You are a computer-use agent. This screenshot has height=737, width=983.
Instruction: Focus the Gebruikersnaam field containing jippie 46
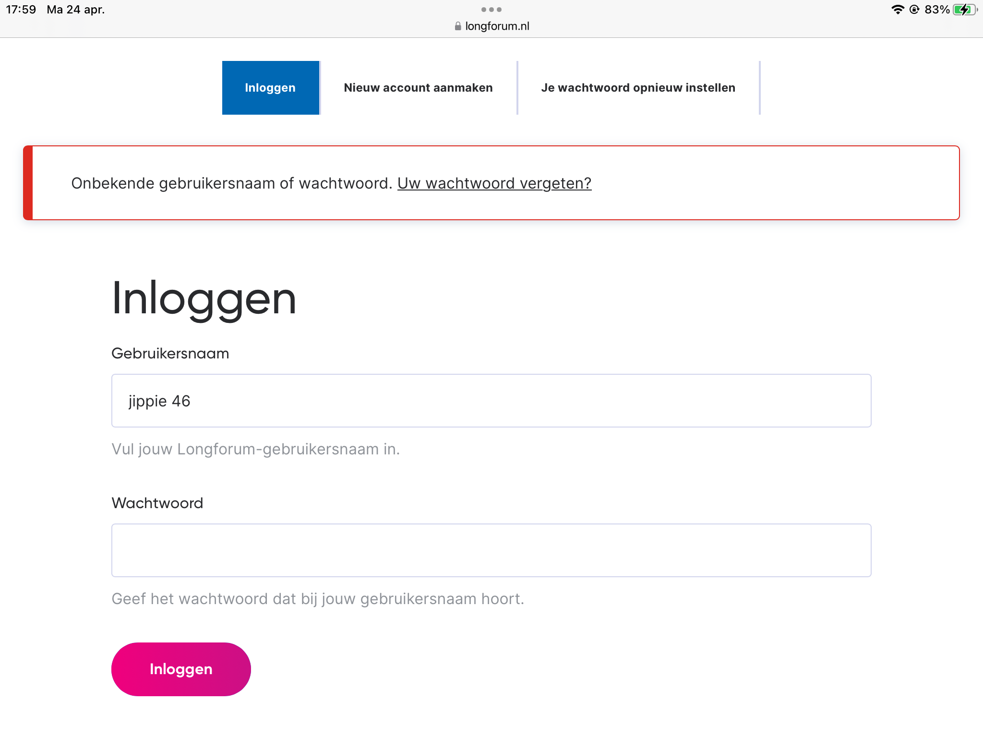pos(491,401)
